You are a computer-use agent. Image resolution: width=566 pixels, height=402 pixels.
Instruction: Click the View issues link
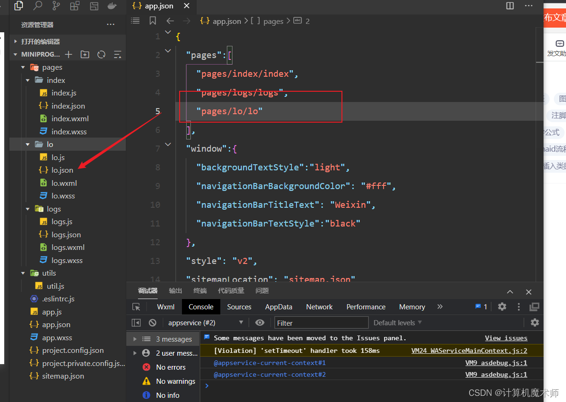coord(506,338)
